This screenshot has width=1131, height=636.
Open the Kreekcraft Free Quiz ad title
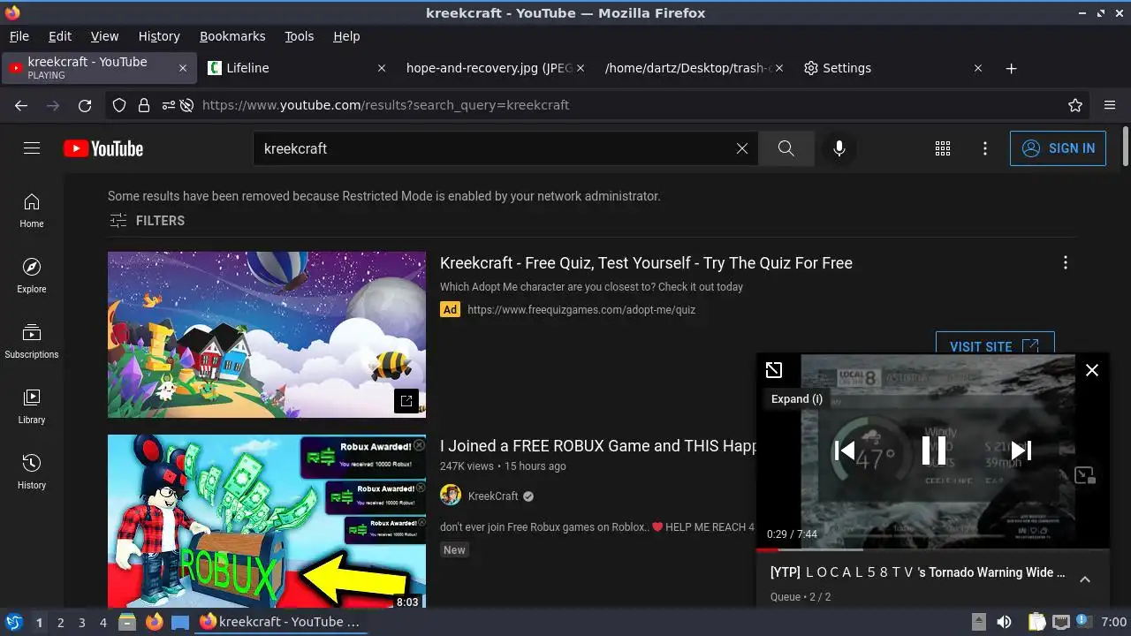coord(646,263)
